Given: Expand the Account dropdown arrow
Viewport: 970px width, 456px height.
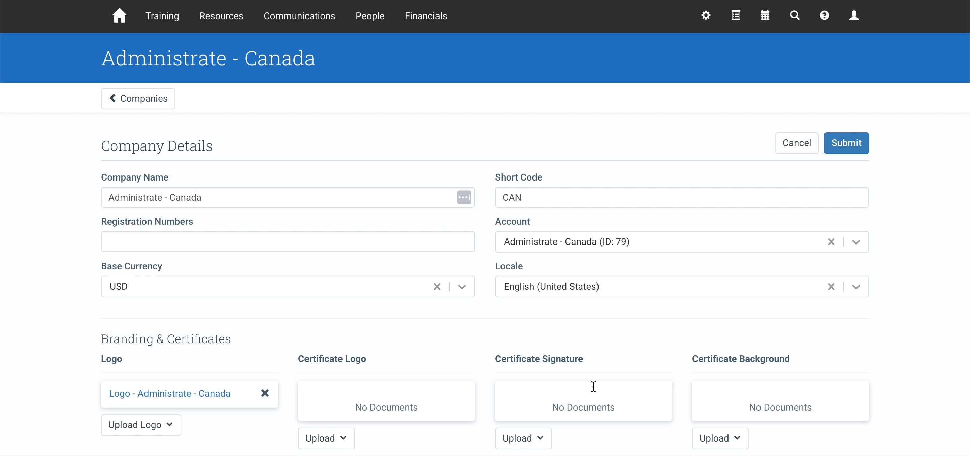Looking at the screenshot, I should coord(856,242).
